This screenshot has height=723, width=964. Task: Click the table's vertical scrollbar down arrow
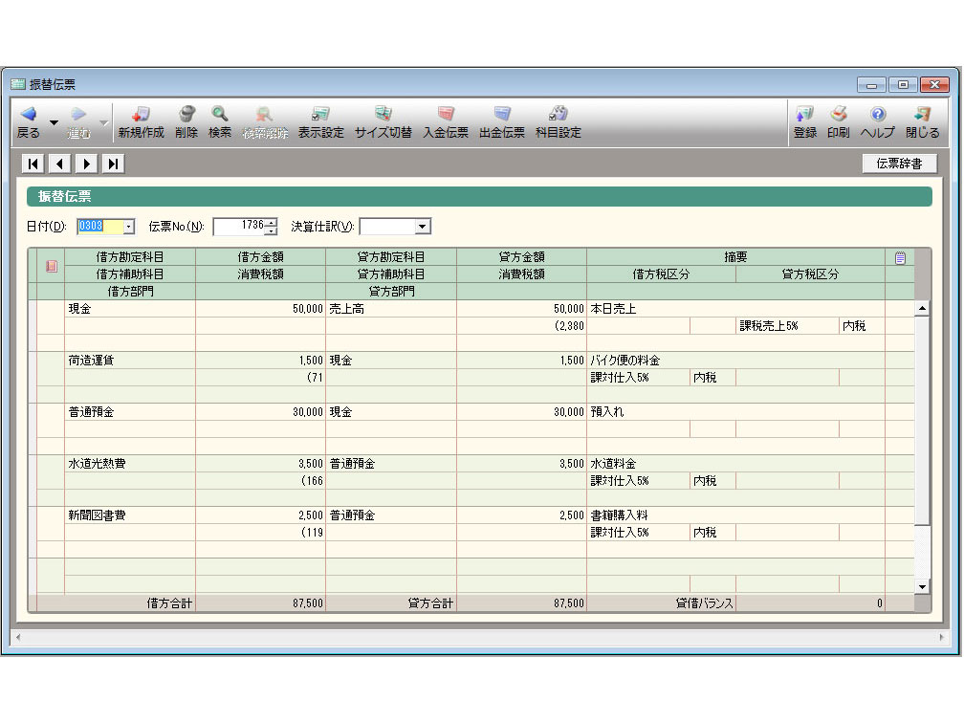tap(922, 586)
